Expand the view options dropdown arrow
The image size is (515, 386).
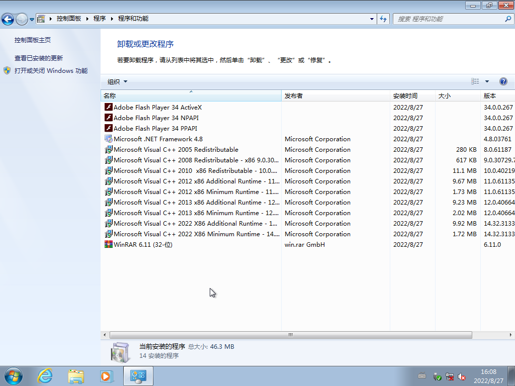coord(487,81)
